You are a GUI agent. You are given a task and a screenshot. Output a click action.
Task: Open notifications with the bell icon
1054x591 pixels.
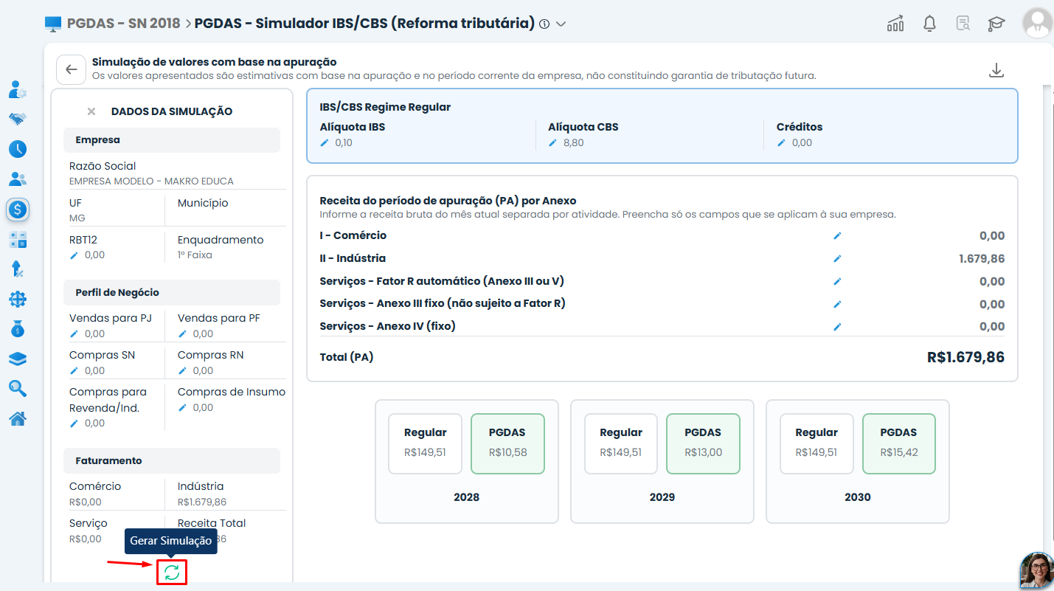tap(930, 24)
